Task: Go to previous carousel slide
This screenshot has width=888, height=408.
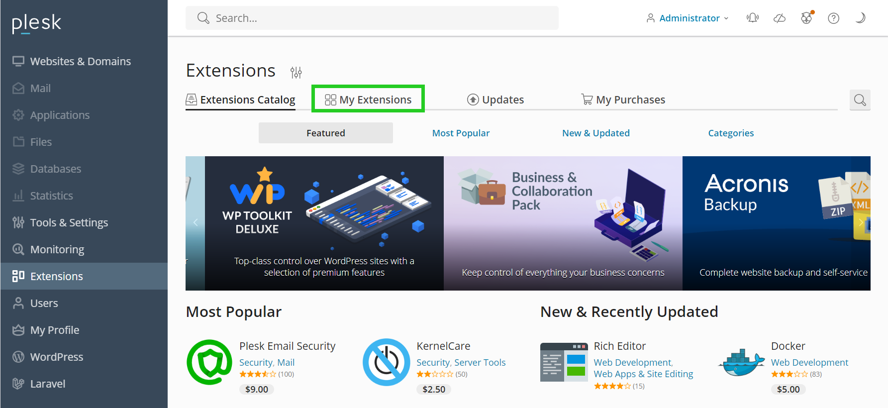Action: pyautogui.click(x=196, y=222)
